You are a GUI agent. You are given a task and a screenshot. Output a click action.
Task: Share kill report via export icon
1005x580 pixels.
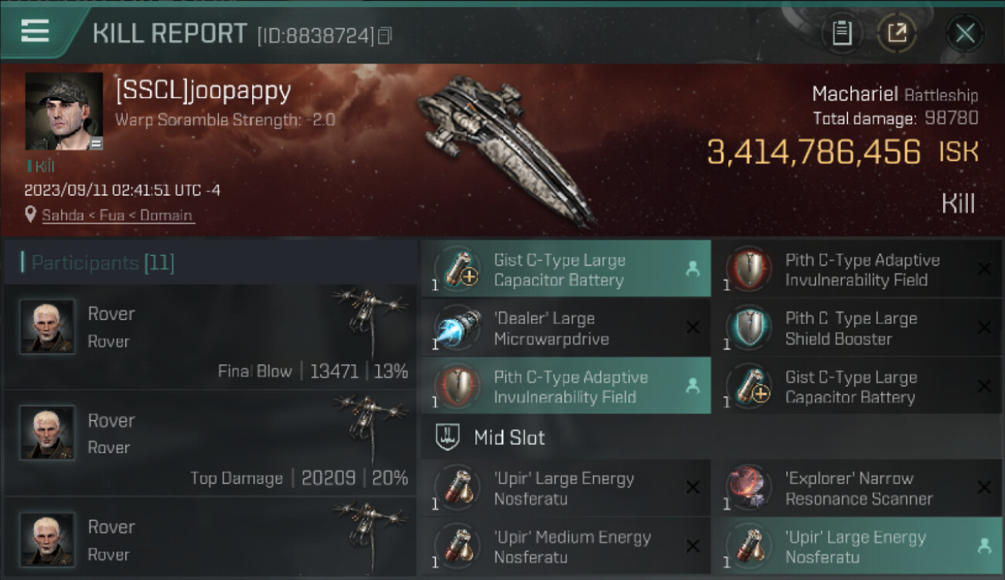click(897, 32)
